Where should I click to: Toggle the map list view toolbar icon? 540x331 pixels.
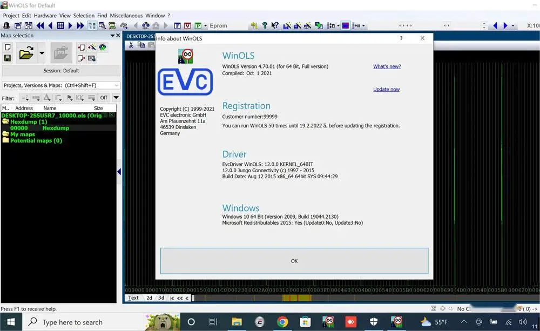coord(92,25)
